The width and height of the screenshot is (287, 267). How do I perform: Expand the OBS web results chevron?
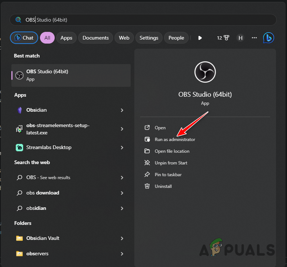click(x=122, y=178)
